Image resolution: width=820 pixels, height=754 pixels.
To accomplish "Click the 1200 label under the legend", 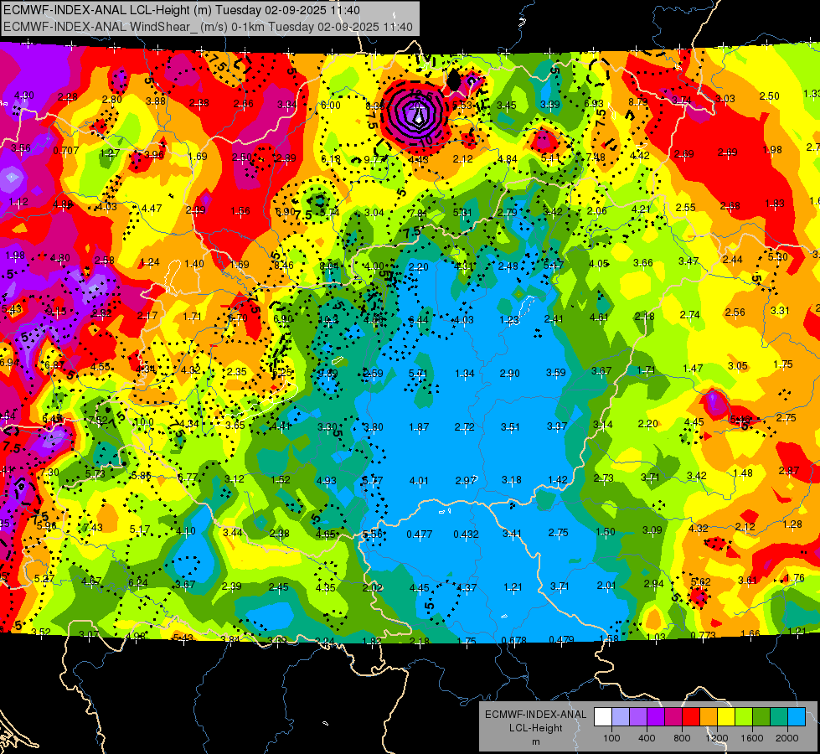I will click(717, 738).
